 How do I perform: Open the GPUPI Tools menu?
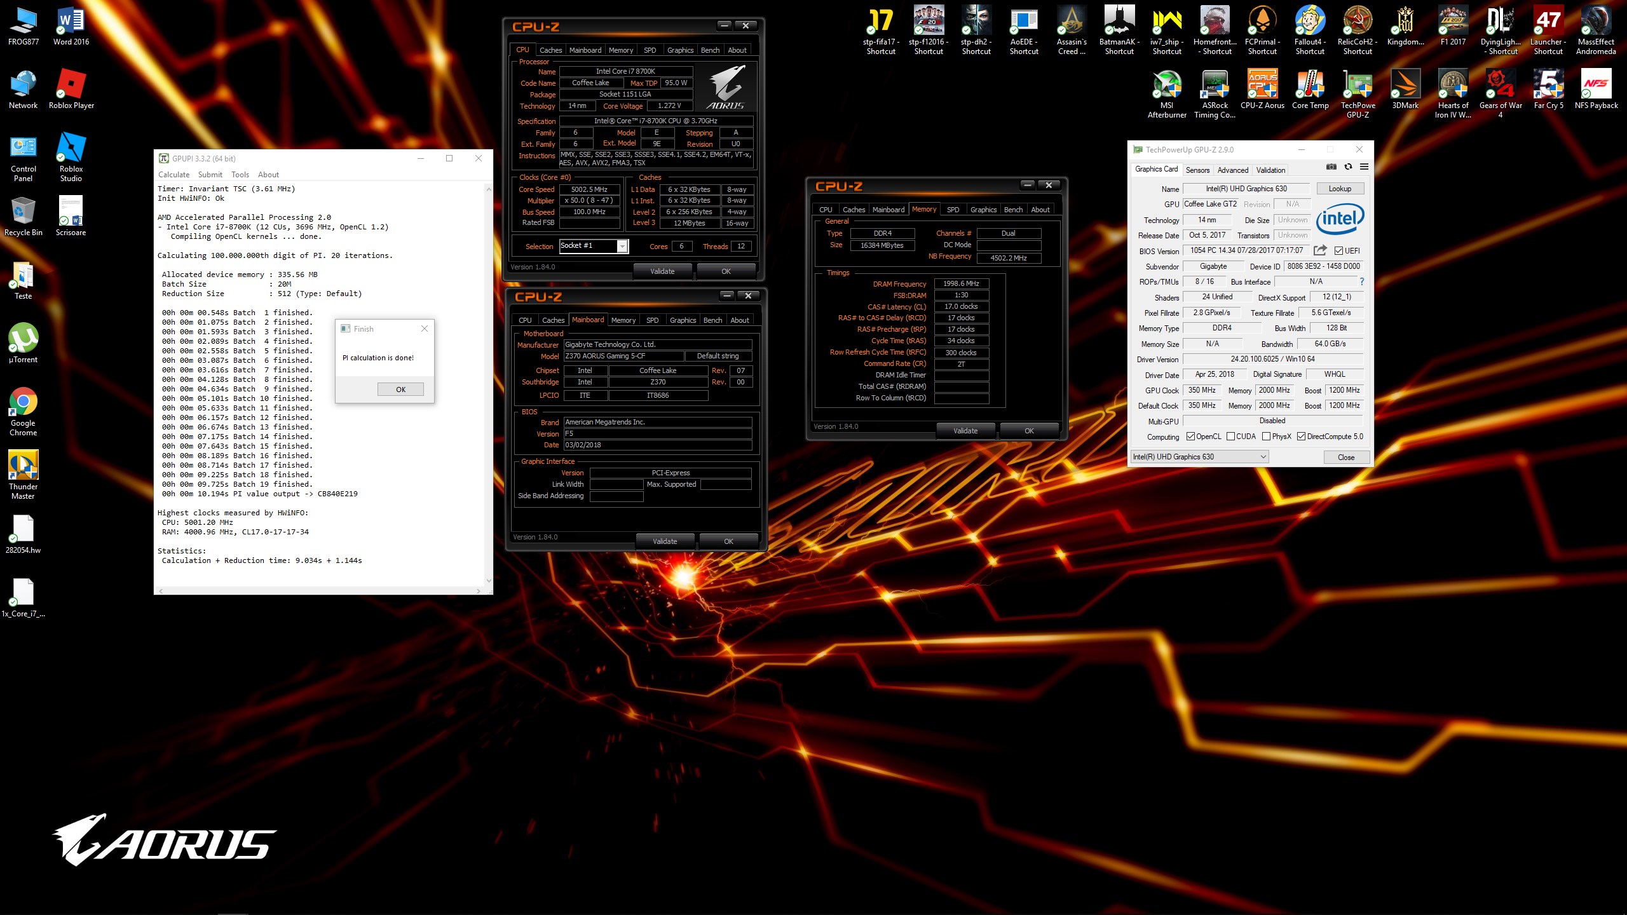point(240,175)
